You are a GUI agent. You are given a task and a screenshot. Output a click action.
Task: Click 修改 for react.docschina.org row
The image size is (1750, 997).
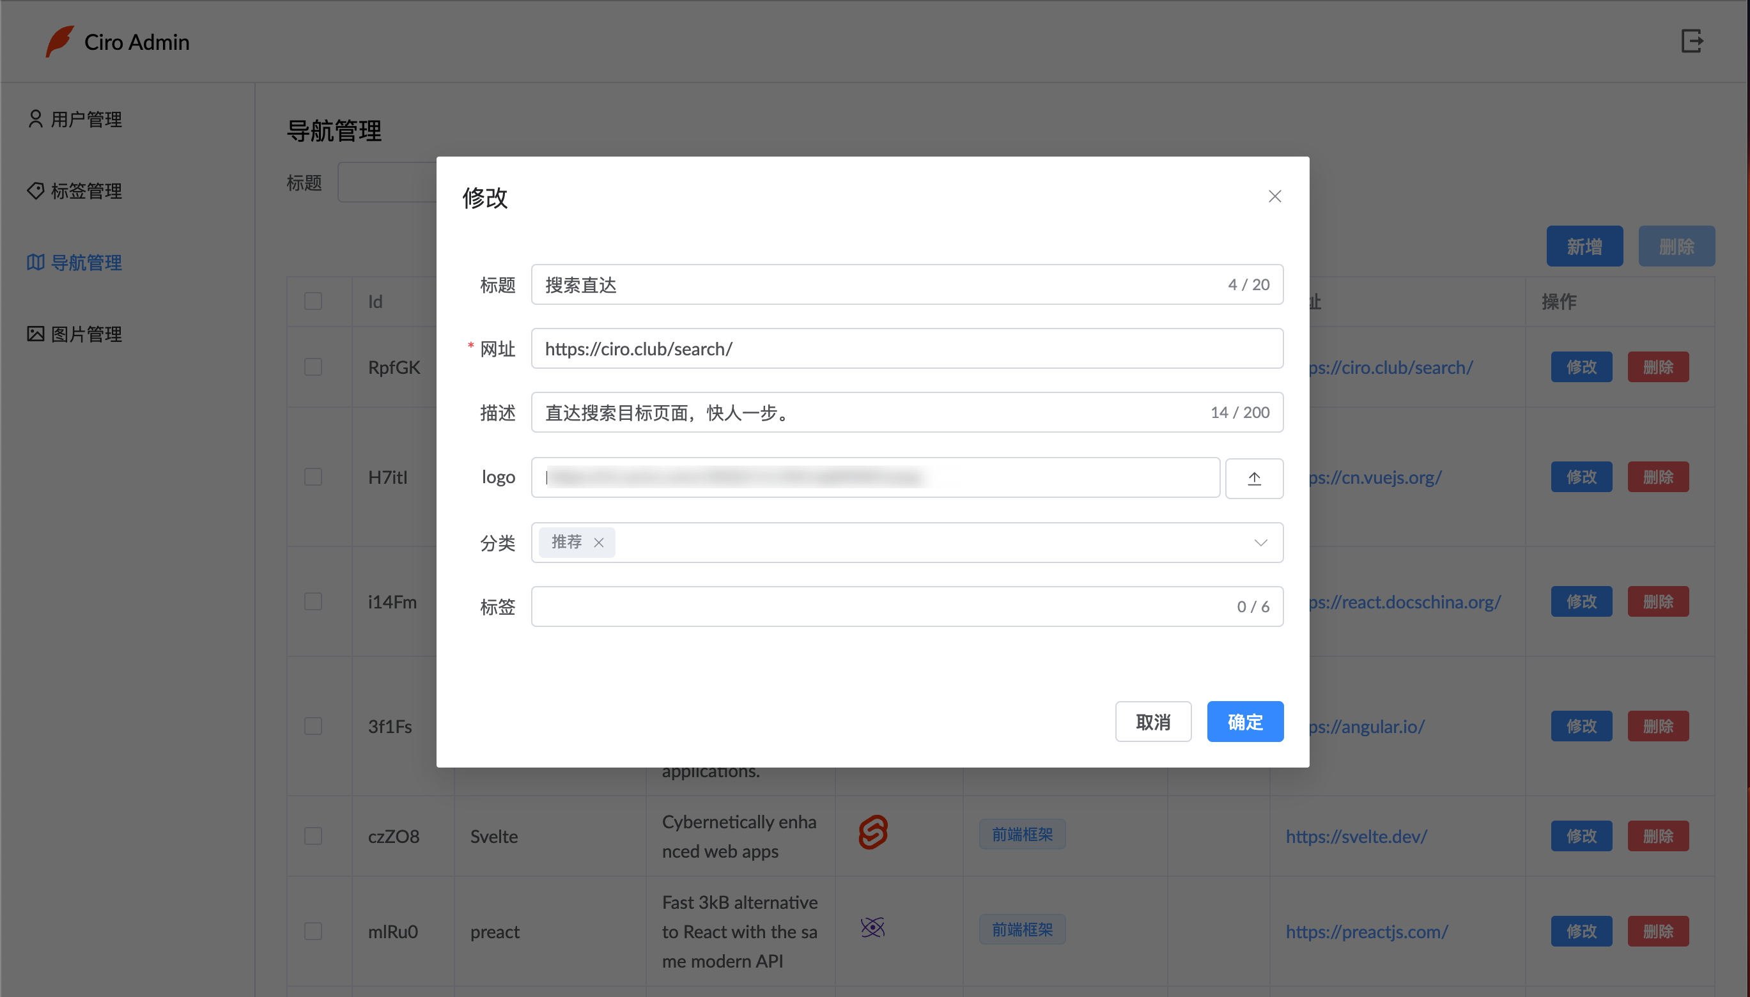click(1581, 601)
